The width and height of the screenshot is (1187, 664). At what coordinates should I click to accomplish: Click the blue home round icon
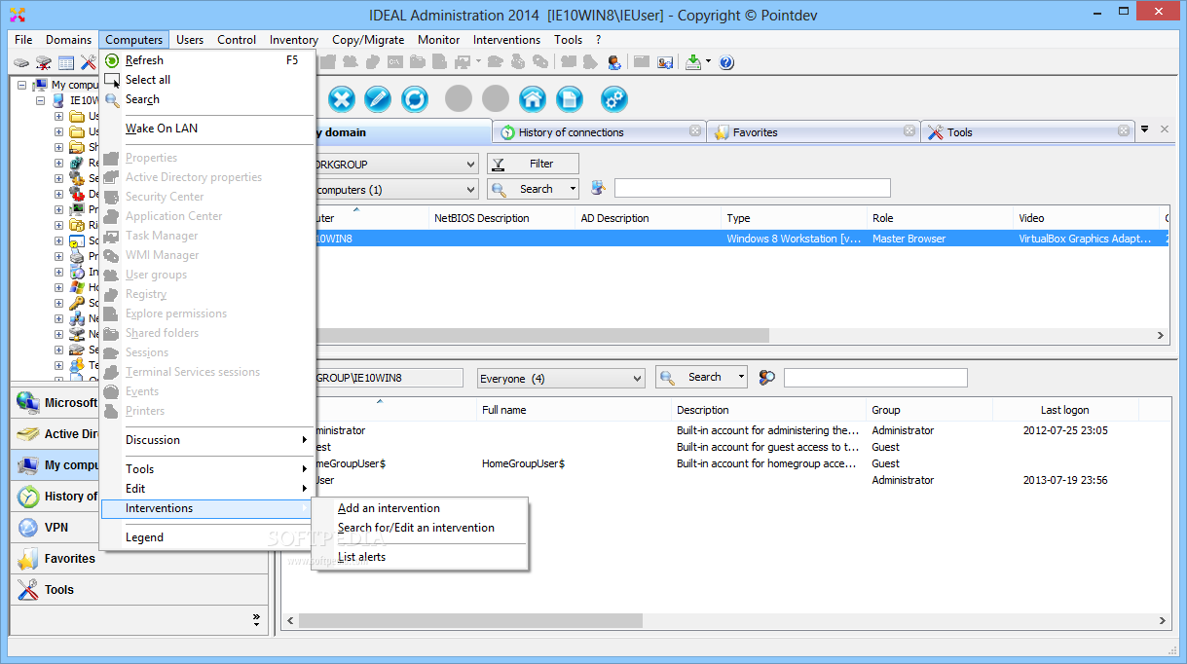point(532,98)
